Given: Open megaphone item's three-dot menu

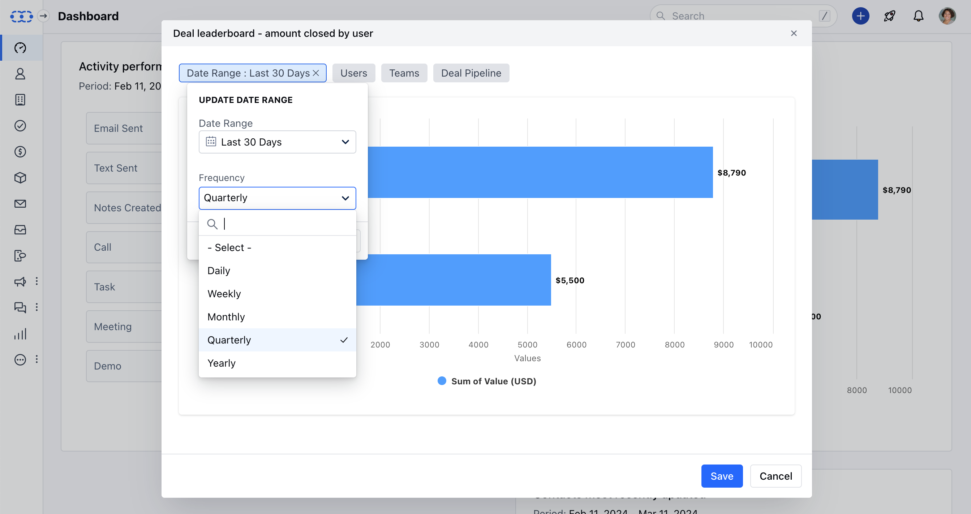Looking at the screenshot, I should pyautogui.click(x=36, y=281).
